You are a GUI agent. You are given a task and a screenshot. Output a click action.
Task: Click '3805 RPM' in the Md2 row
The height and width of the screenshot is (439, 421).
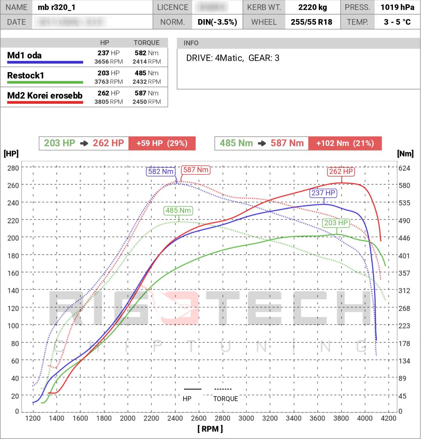coord(109,102)
